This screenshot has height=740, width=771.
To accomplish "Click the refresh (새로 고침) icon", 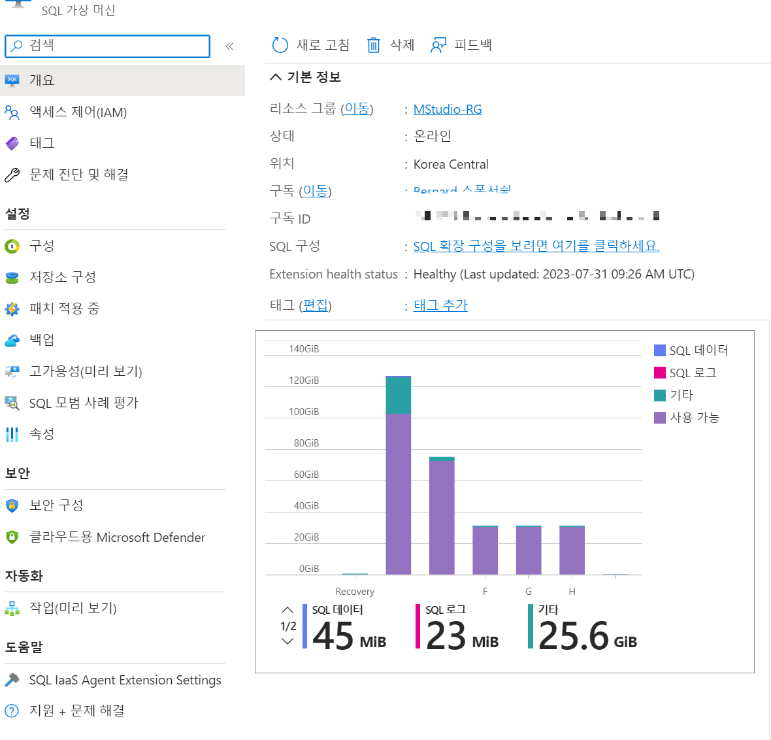I will pyautogui.click(x=280, y=45).
